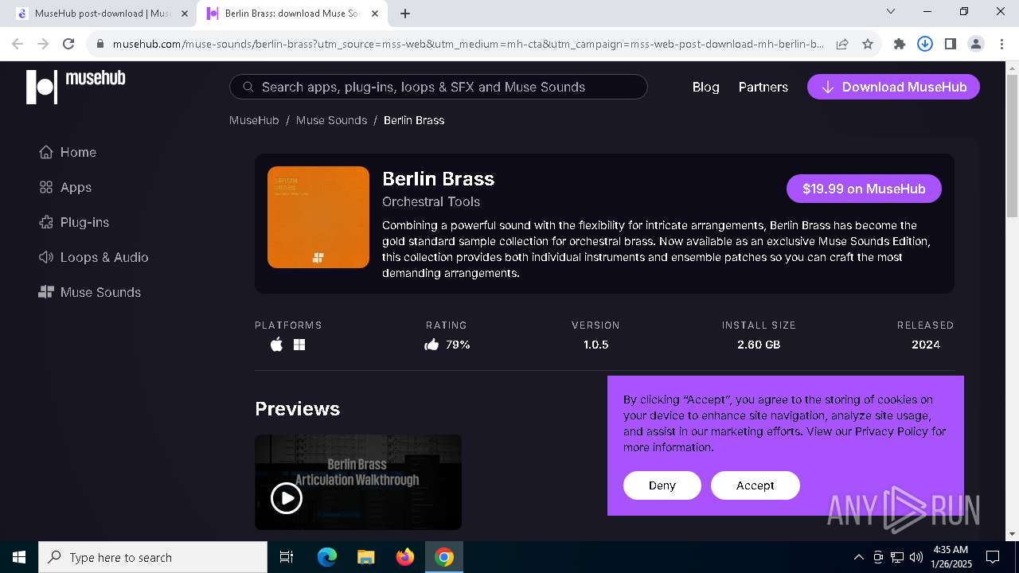1019x573 pixels.
Task: Accept cookies in the consent banner
Action: (755, 485)
